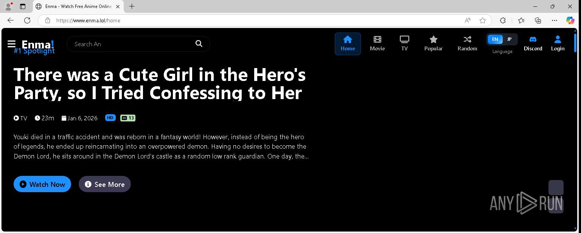Click the TV type label under the title
Image resolution: width=581 pixels, height=233 pixels.
pyautogui.click(x=20, y=118)
